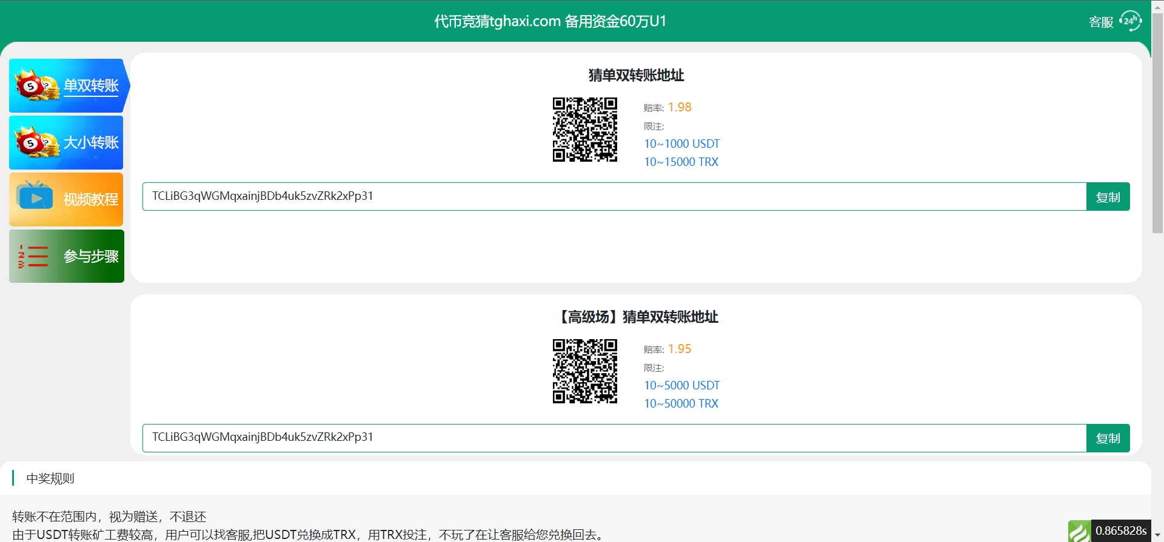The image size is (1164, 542).
Task: Open the 参与步骤 sidebar tab
Action: [x=67, y=256]
